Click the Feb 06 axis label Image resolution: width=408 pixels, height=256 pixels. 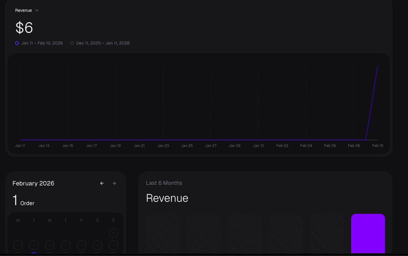[x=330, y=146]
